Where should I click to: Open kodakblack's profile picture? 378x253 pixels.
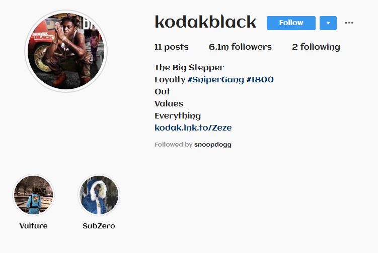point(66,51)
